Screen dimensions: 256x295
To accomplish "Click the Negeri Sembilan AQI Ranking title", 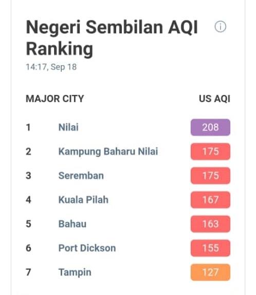I will [112, 38].
